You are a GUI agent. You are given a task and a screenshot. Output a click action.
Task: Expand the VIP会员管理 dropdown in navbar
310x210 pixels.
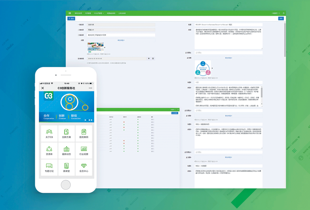pyautogui.click(x=99, y=13)
